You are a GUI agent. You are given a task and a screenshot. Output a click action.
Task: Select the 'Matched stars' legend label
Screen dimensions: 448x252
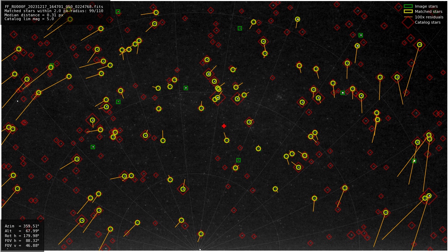coord(428,11)
